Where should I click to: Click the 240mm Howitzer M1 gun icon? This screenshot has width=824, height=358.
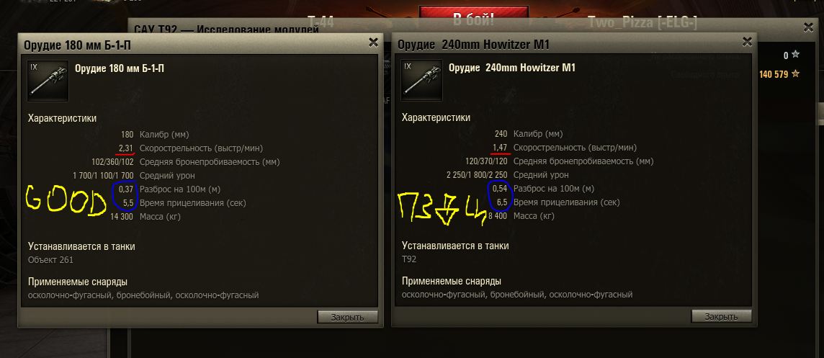tap(422, 81)
